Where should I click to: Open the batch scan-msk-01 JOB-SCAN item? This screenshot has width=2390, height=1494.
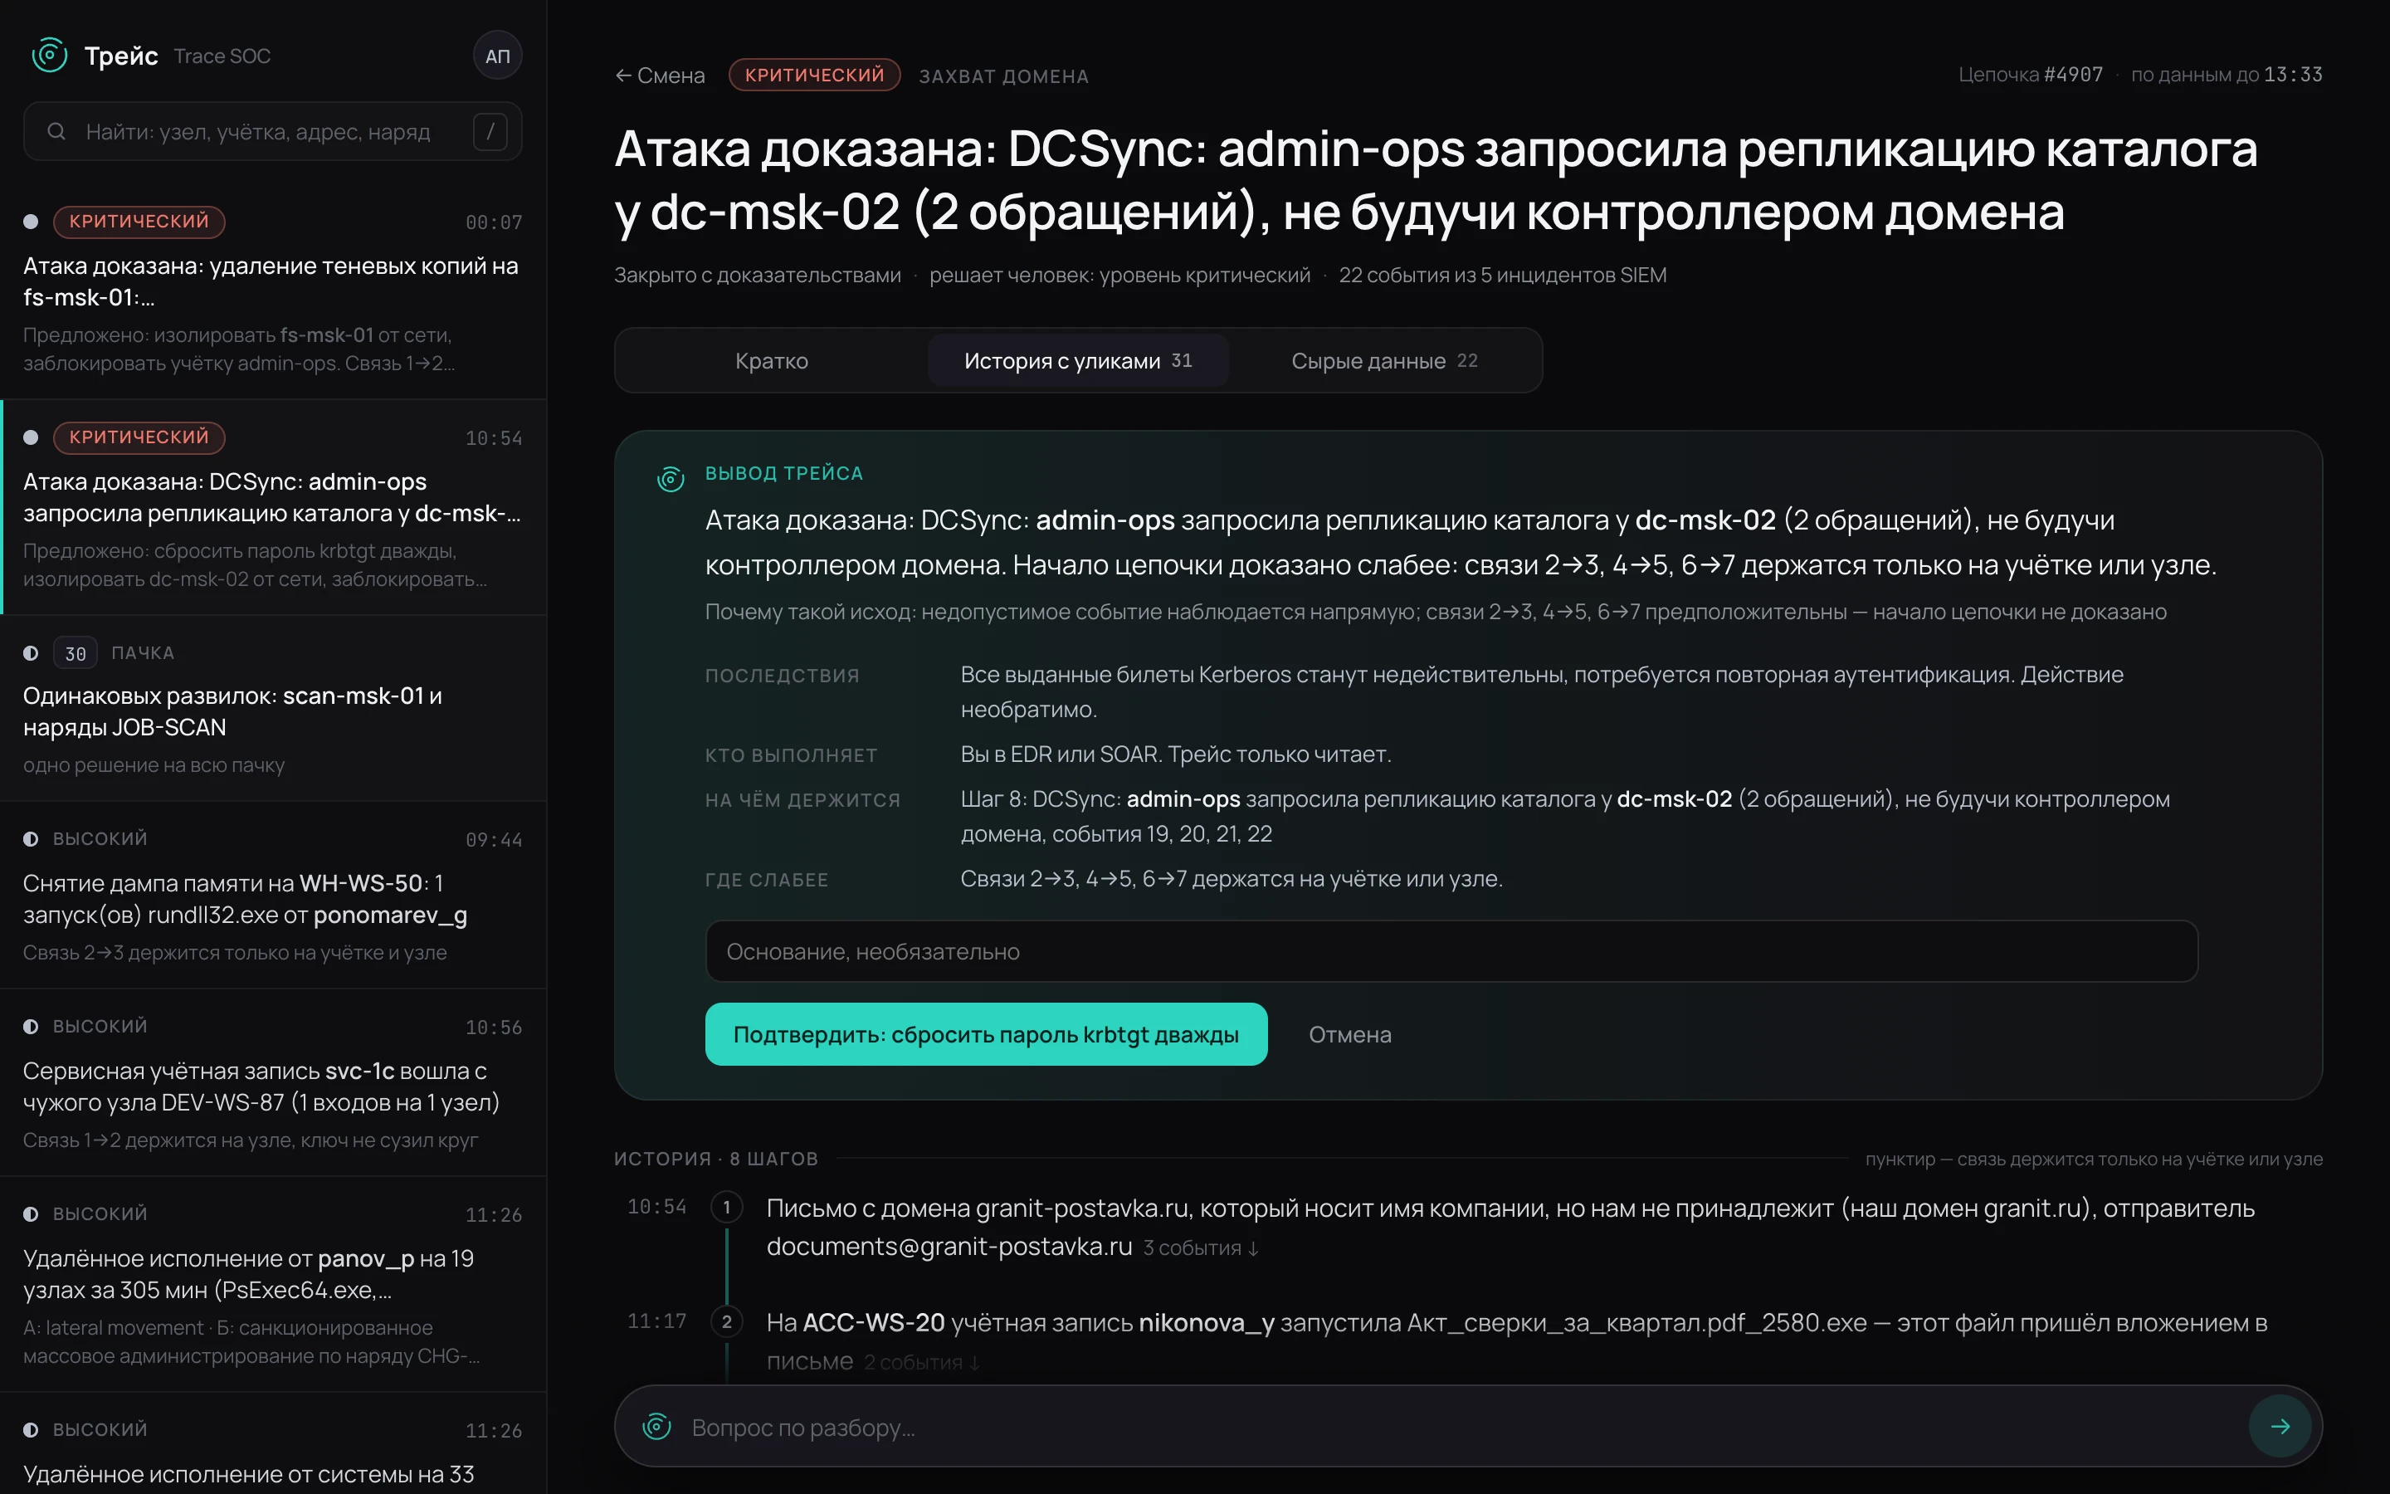272,709
